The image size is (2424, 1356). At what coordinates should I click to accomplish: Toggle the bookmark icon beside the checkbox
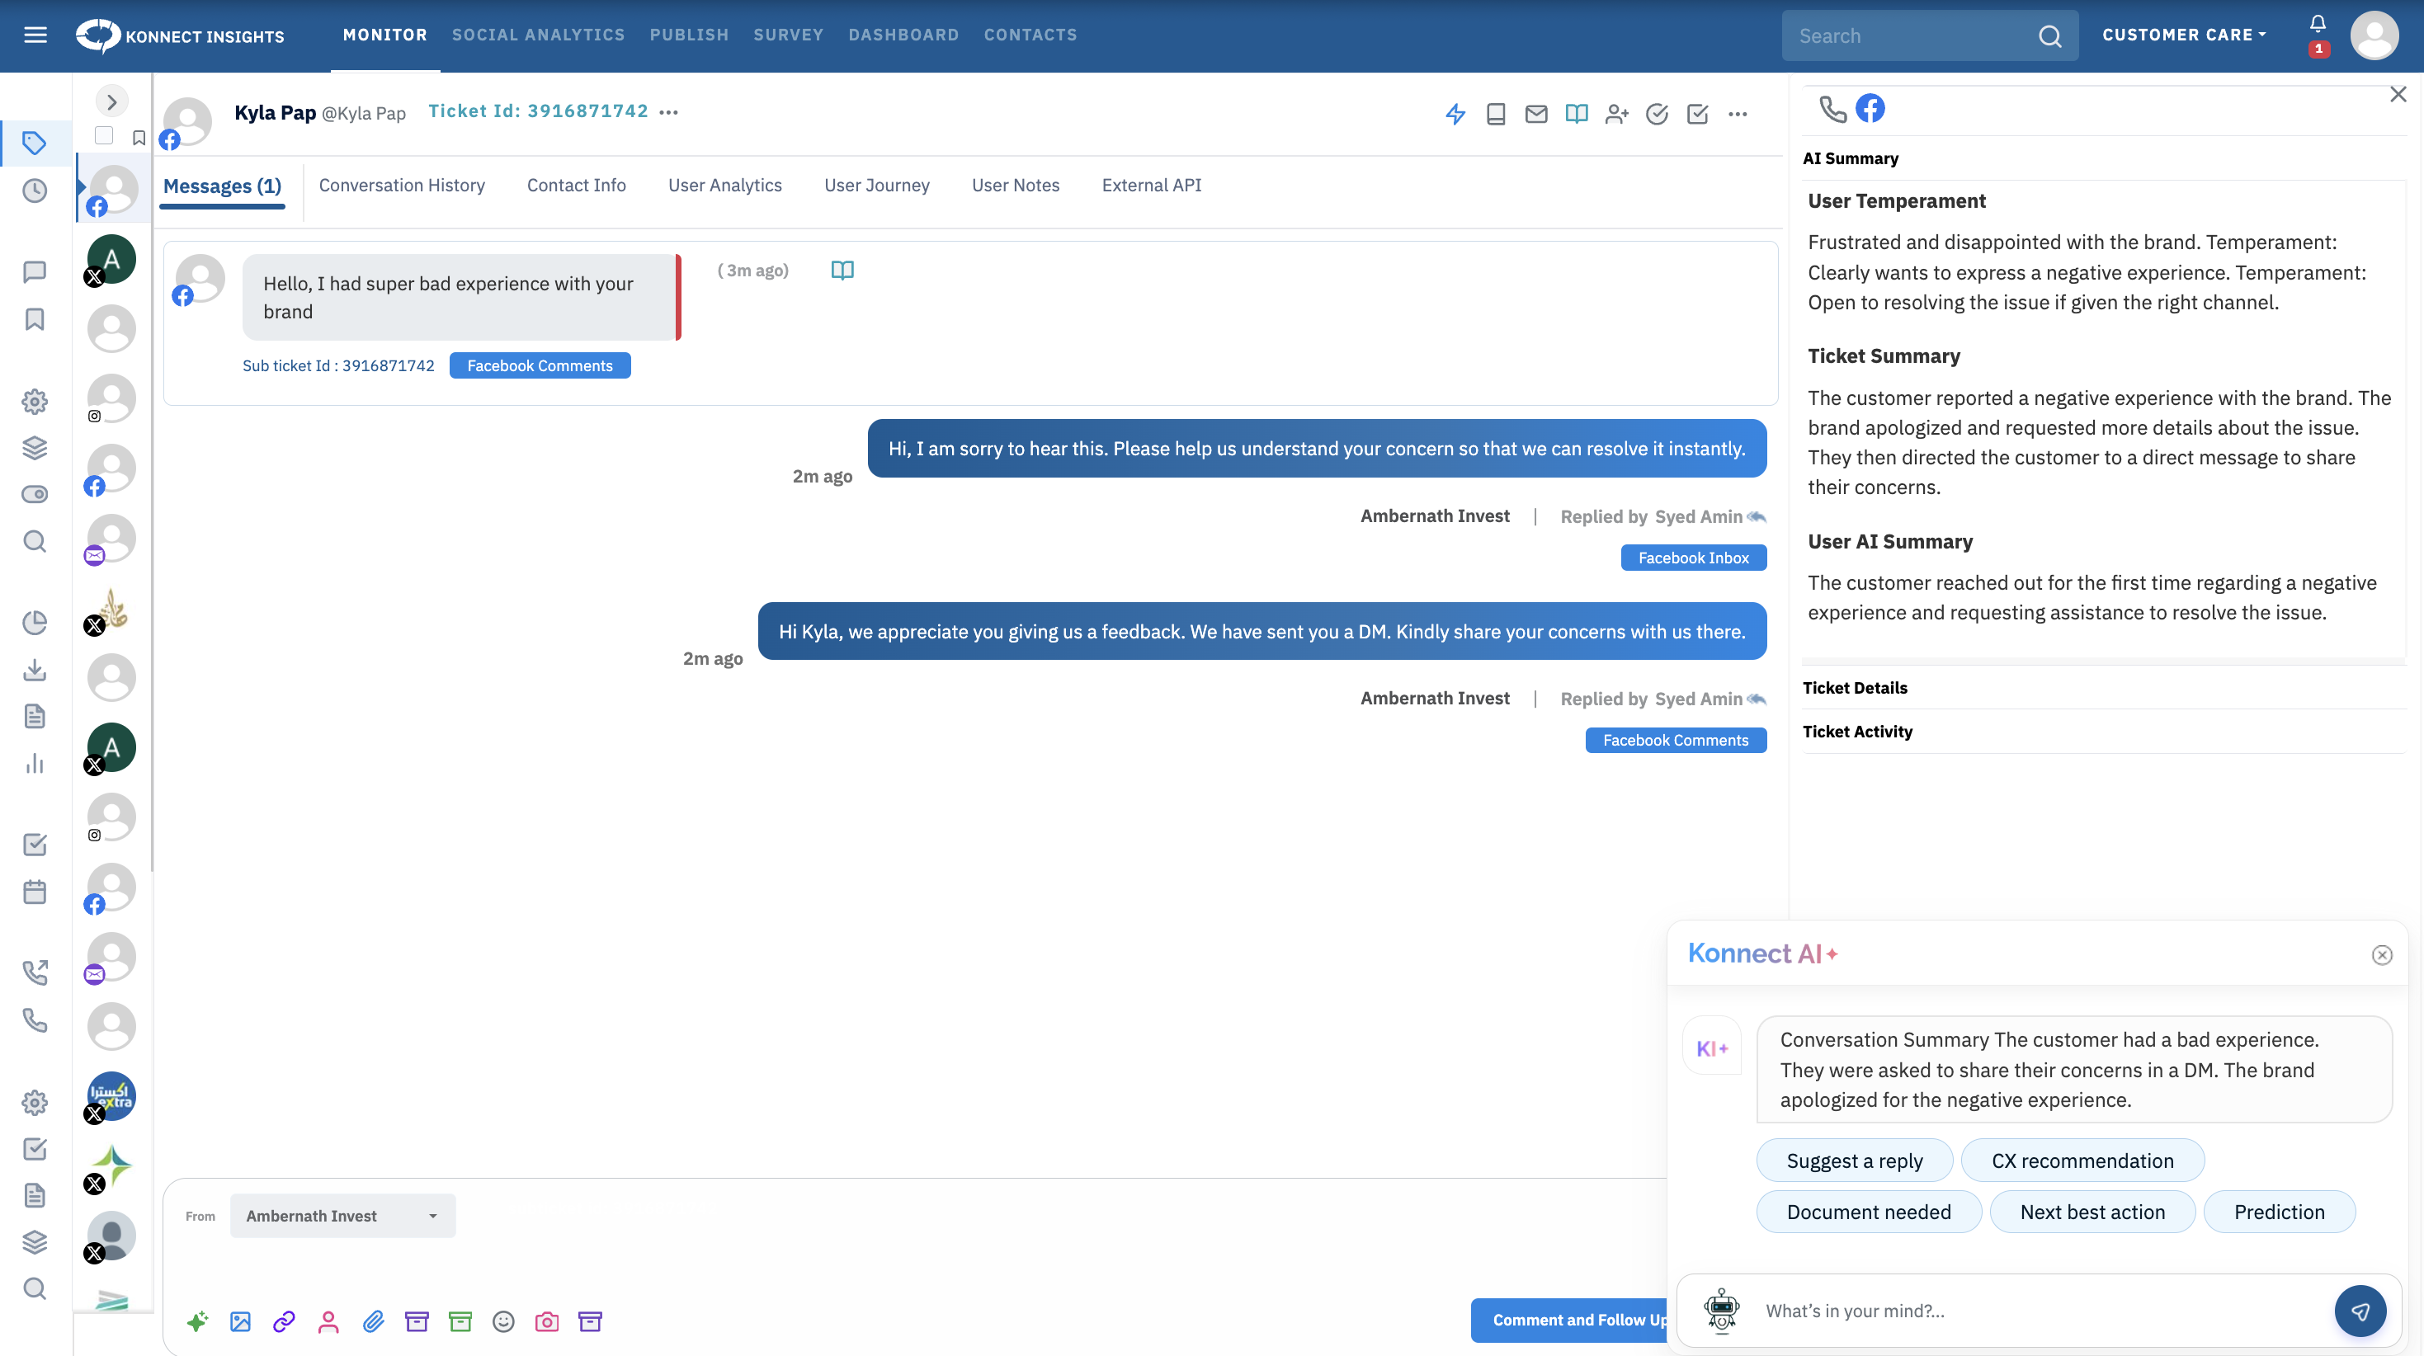[139, 138]
